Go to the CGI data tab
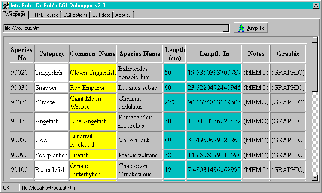The height and width of the screenshot is (193, 322). 101,15
